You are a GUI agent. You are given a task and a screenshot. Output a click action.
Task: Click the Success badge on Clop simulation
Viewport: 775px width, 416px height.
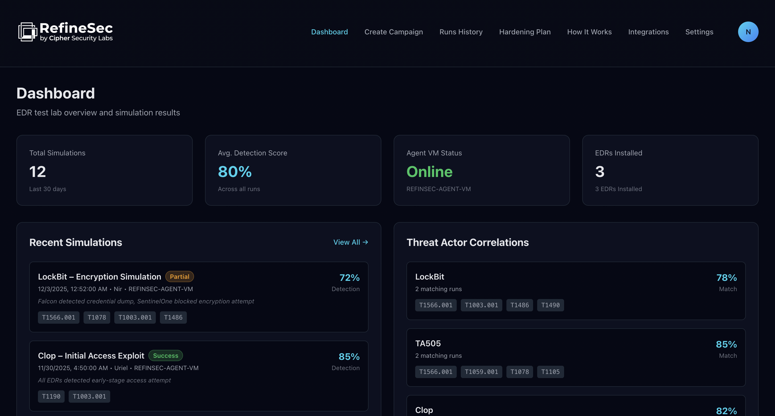click(166, 355)
